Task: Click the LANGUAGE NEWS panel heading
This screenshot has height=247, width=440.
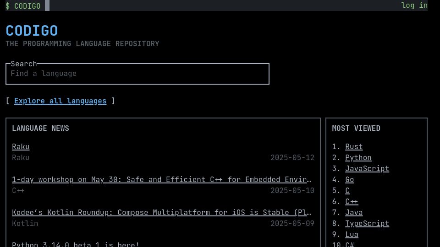Action: (x=40, y=128)
